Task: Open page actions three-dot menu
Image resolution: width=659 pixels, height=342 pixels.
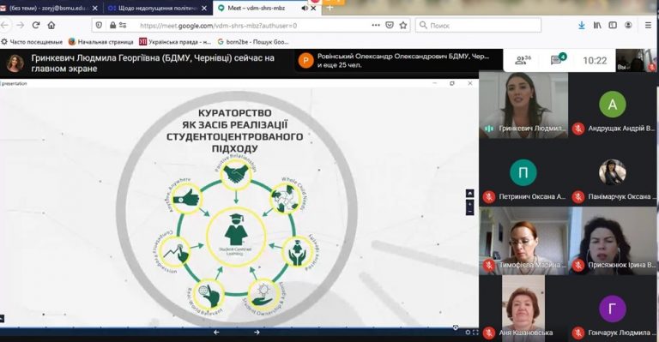Action: coord(376,25)
